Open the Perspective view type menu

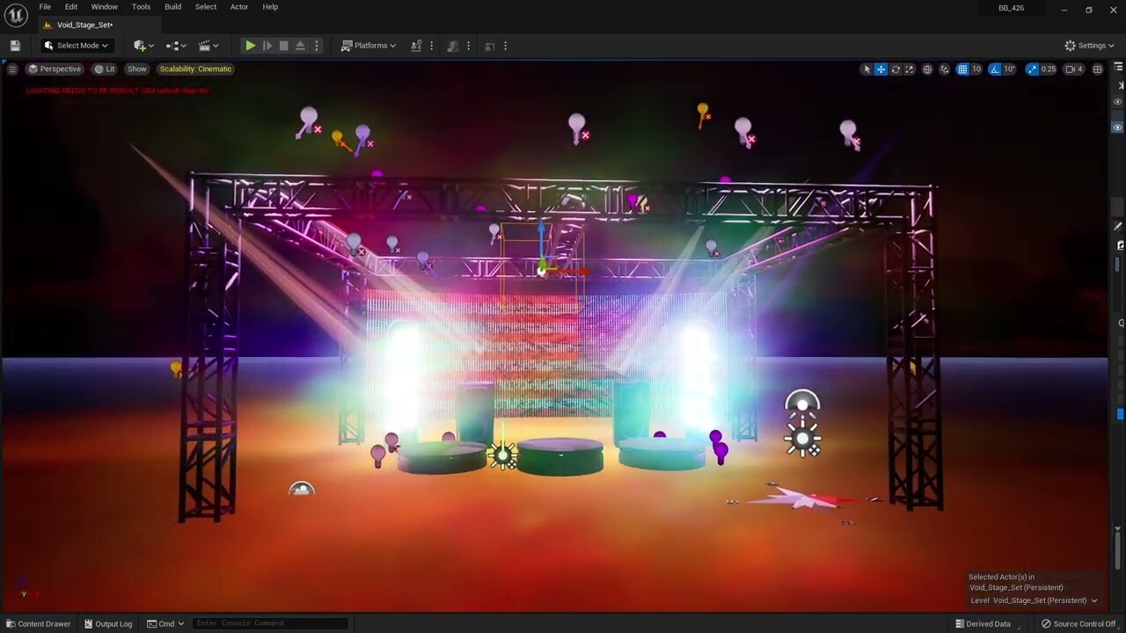click(x=55, y=69)
